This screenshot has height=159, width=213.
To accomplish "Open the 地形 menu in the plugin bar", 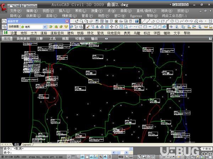I will click(x=24, y=33).
